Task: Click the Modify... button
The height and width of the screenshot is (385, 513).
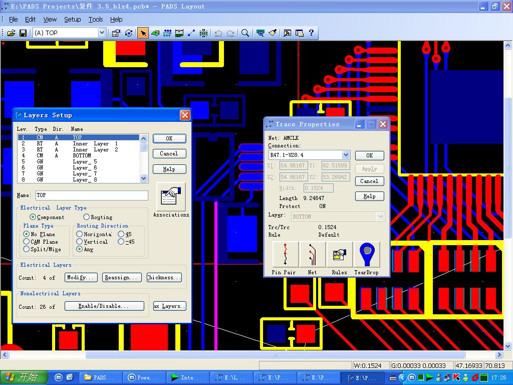Action: pos(81,278)
